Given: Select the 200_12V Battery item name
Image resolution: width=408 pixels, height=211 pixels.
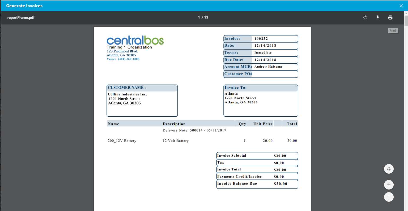Looking at the screenshot, I should pyautogui.click(x=122, y=141).
